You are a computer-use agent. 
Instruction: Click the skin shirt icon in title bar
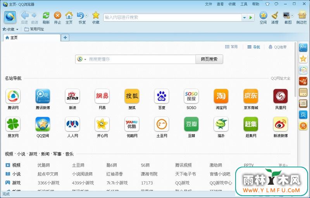(x=267, y=4)
